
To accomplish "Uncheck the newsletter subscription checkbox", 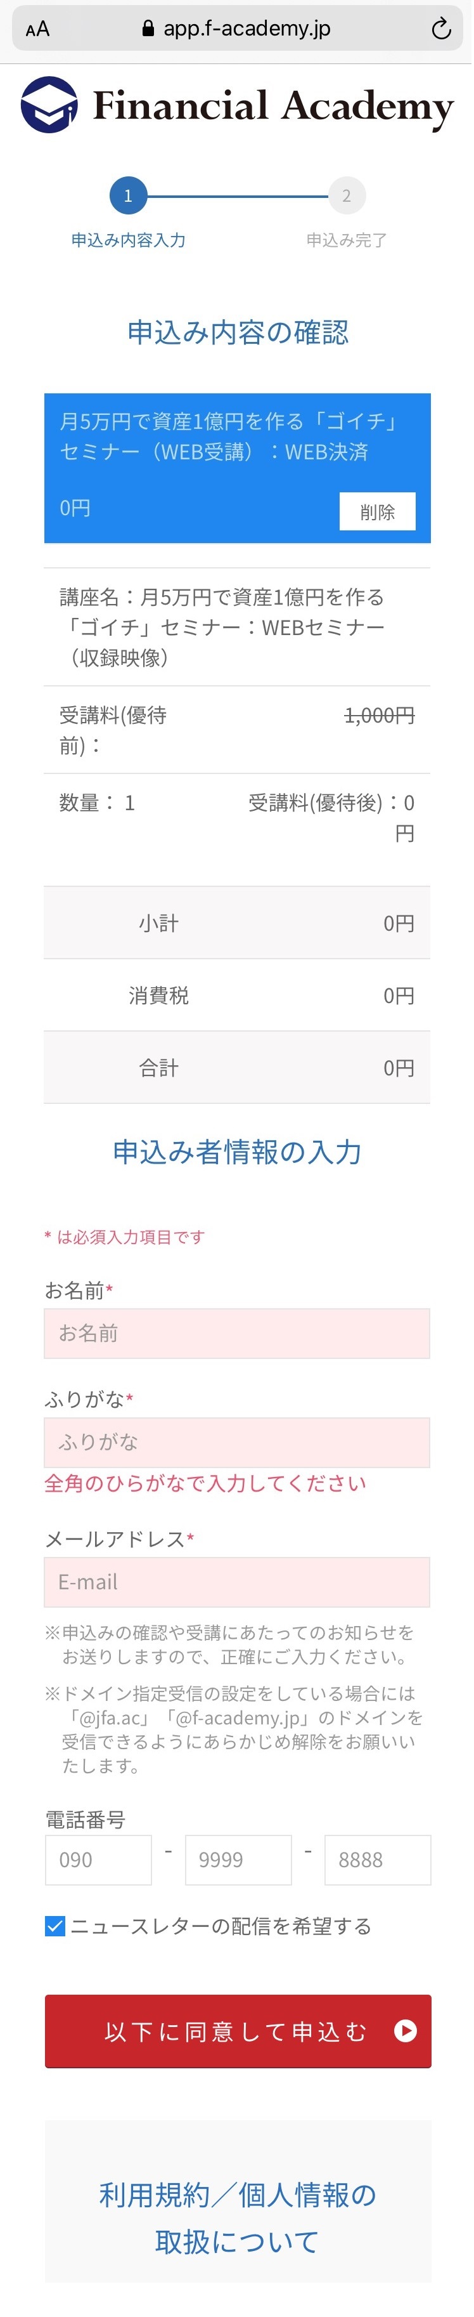I will click(x=54, y=1926).
